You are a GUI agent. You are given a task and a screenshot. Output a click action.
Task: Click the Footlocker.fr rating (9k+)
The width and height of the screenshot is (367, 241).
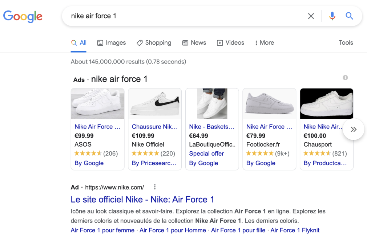[x=268, y=154]
